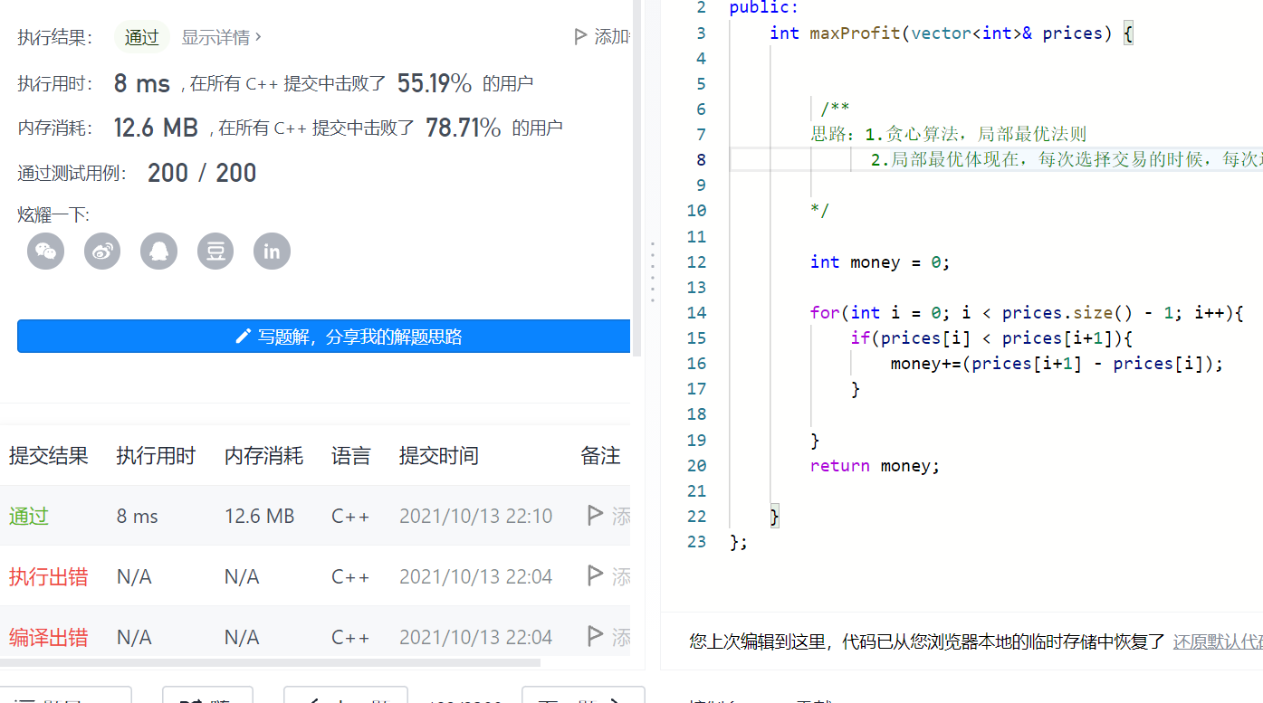
Task: Click the for loop line in code
Action: point(1028,313)
